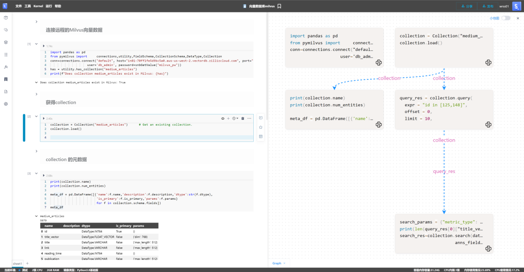
Task: Open the 工具 menu
Action: 27,6
